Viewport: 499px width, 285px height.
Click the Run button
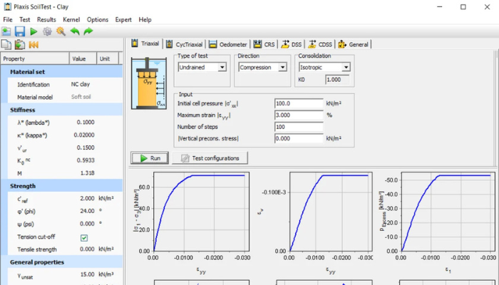pyautogui.click(x=150, y=158)
